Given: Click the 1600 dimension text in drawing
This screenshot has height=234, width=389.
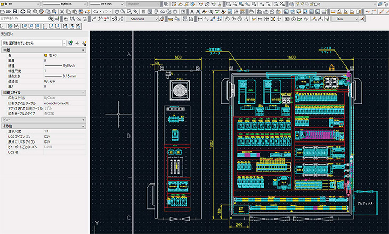Looking at the screenshot, I should pos(291,57).
